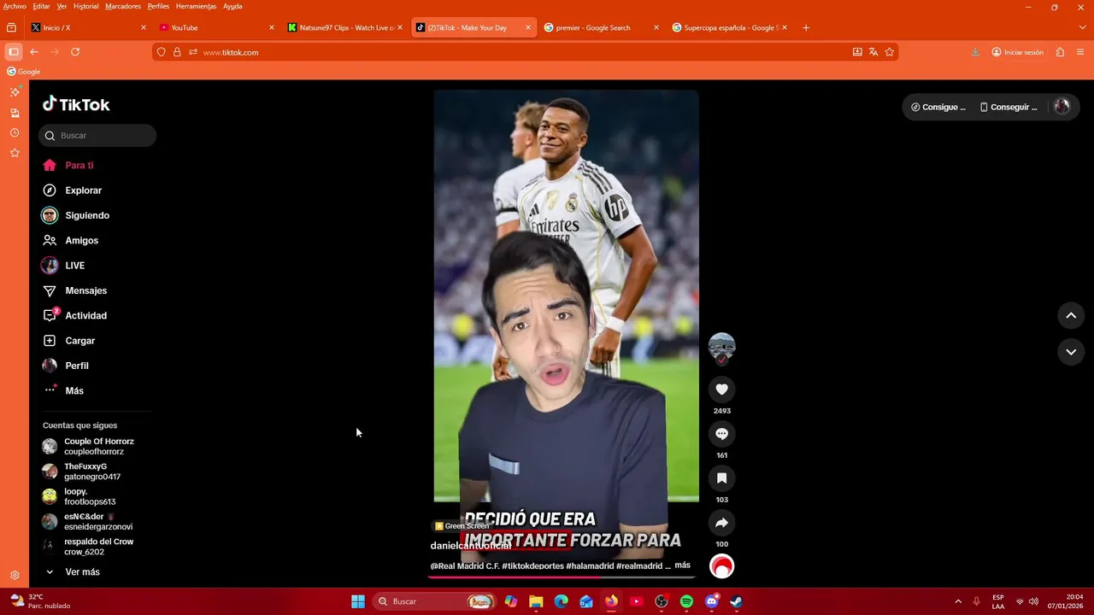Switch to Supercopa española tab
The image size is (1094, 615).
coord(730,27)
